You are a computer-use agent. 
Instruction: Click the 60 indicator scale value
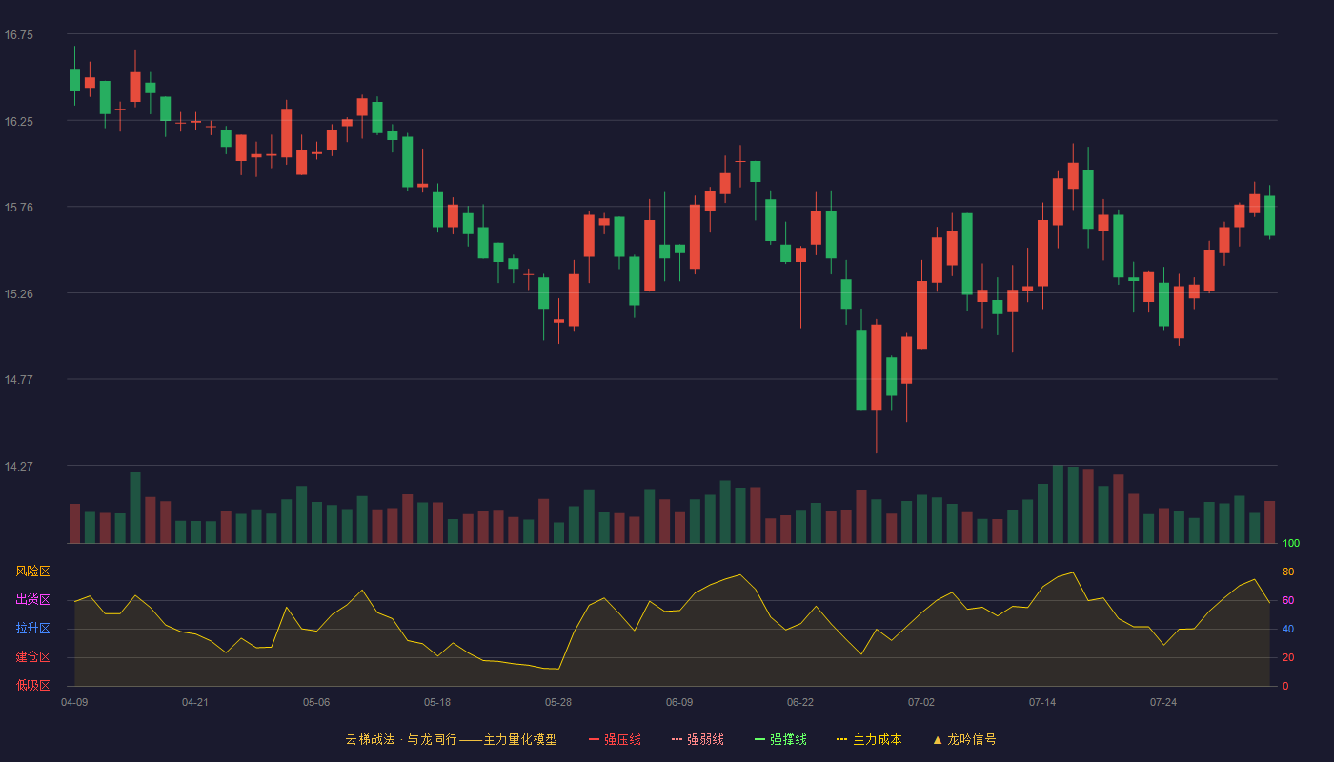point(1288,600)
